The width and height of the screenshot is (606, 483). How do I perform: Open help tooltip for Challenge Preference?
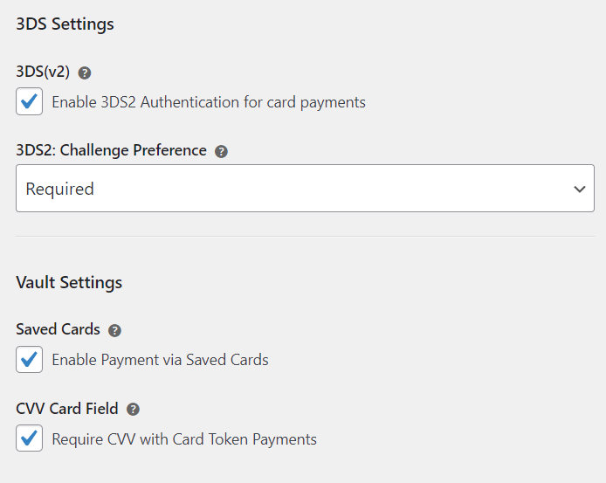(x=221, y=151)
